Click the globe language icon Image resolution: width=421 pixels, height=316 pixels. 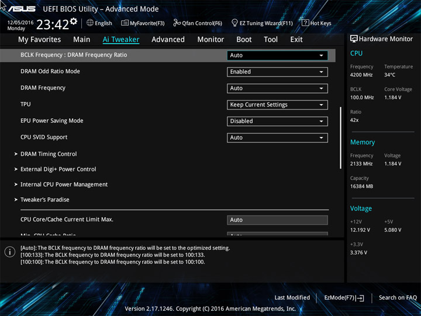90,23
